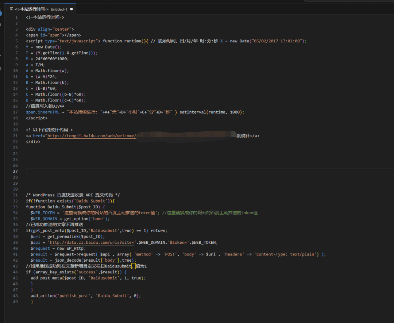Select line number 49 in the gutter
The image size is (394, 323).
(x=15, y=302)
